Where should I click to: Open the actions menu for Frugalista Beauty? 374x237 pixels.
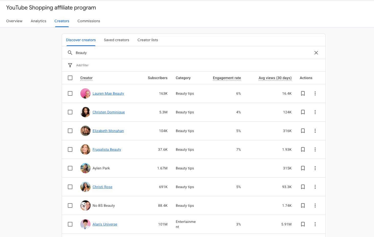pyautogui.click(x=315, y=149)
